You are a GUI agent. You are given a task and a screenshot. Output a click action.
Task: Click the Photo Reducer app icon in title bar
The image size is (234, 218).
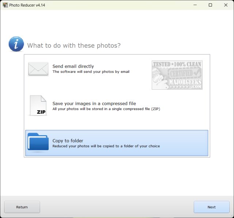pyautogui.click(x=5, y=5)
